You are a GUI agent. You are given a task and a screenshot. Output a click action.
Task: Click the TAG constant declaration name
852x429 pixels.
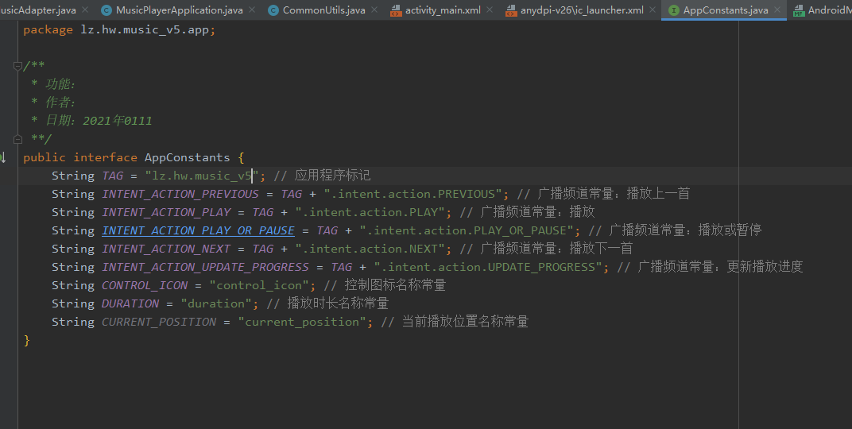coord(113,176)
